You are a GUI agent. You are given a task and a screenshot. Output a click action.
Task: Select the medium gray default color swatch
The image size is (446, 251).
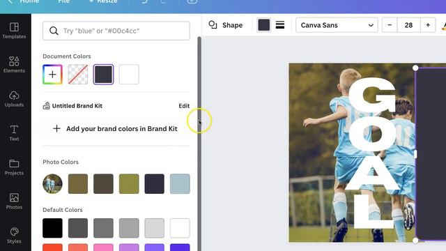(103, 228)
